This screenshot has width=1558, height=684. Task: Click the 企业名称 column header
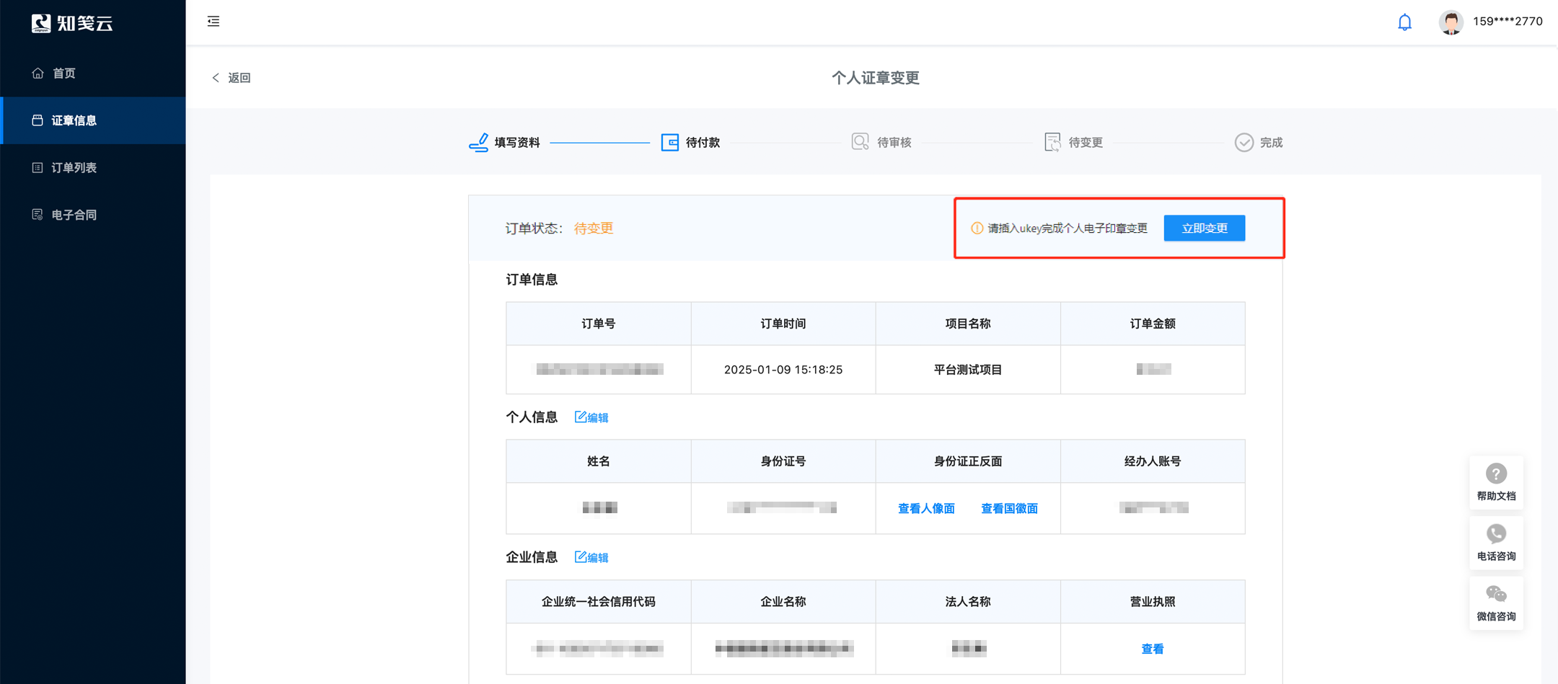[783, 602]
